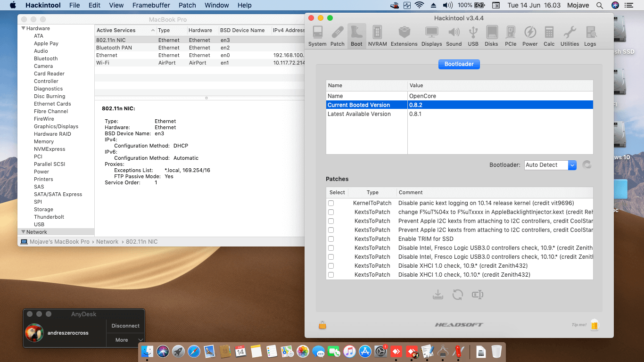The height and width of the screenshot is (362, 644).
Task: Open the PCIe section in Hackintool
Action: (511, 36)
